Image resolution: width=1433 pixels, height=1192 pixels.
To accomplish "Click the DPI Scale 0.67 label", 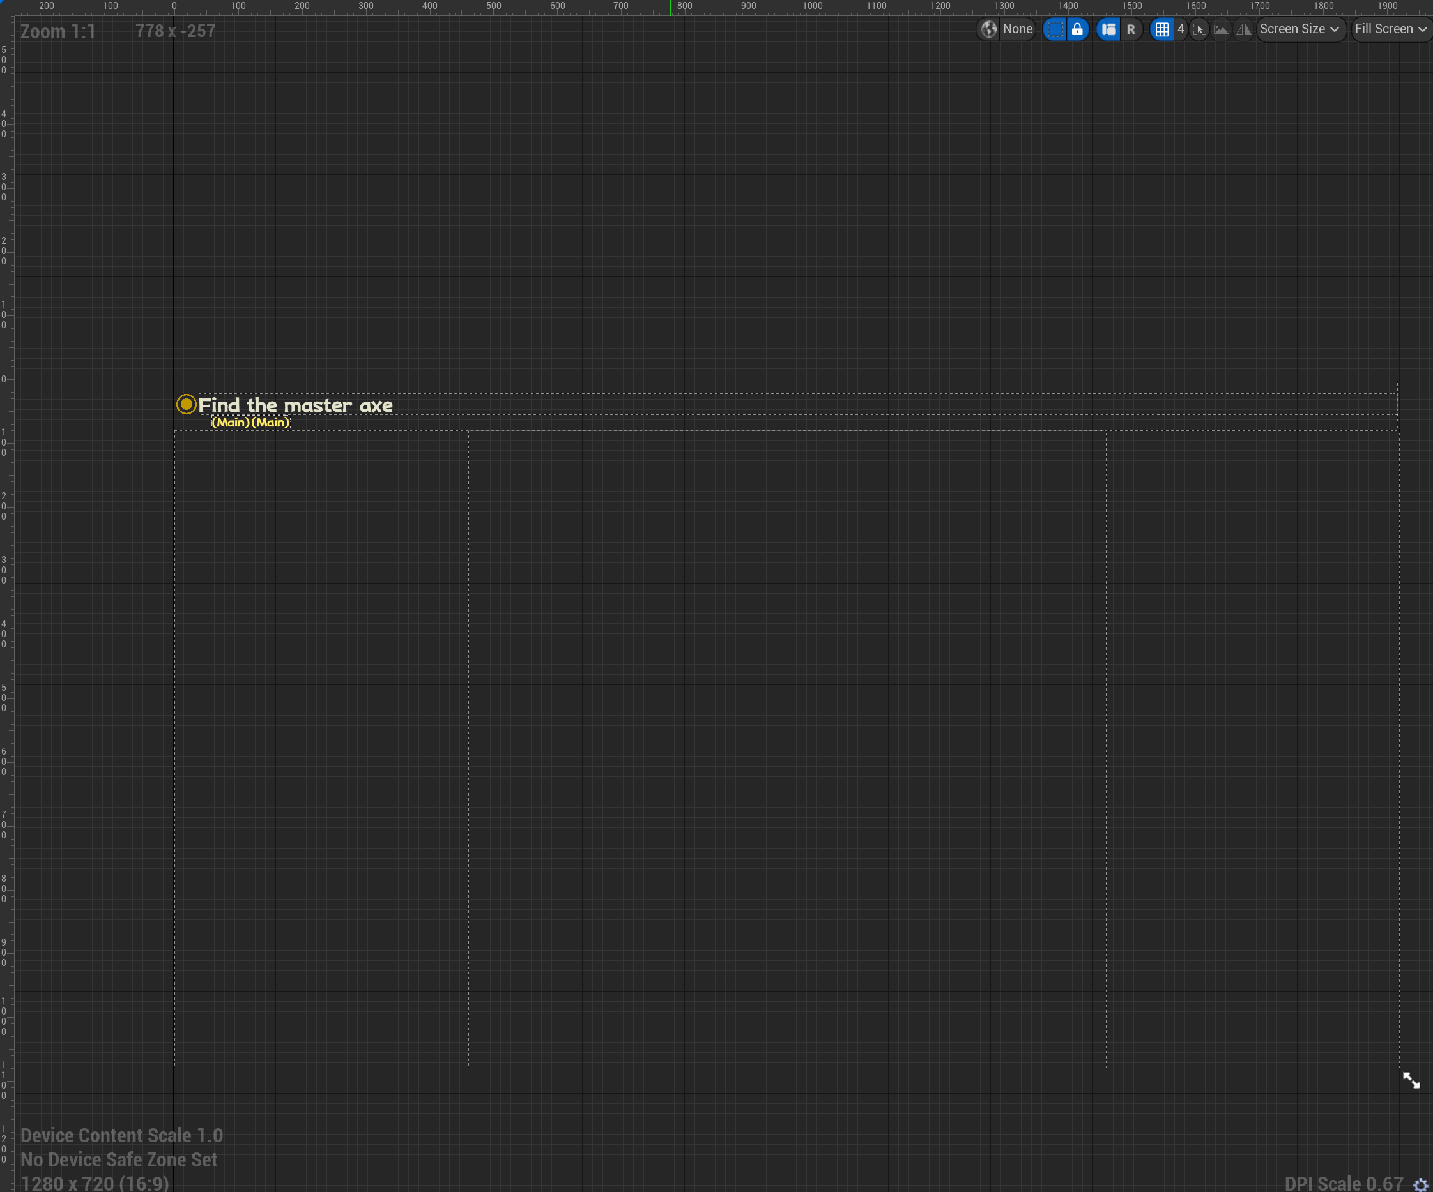I will tap(1344, 1184).
